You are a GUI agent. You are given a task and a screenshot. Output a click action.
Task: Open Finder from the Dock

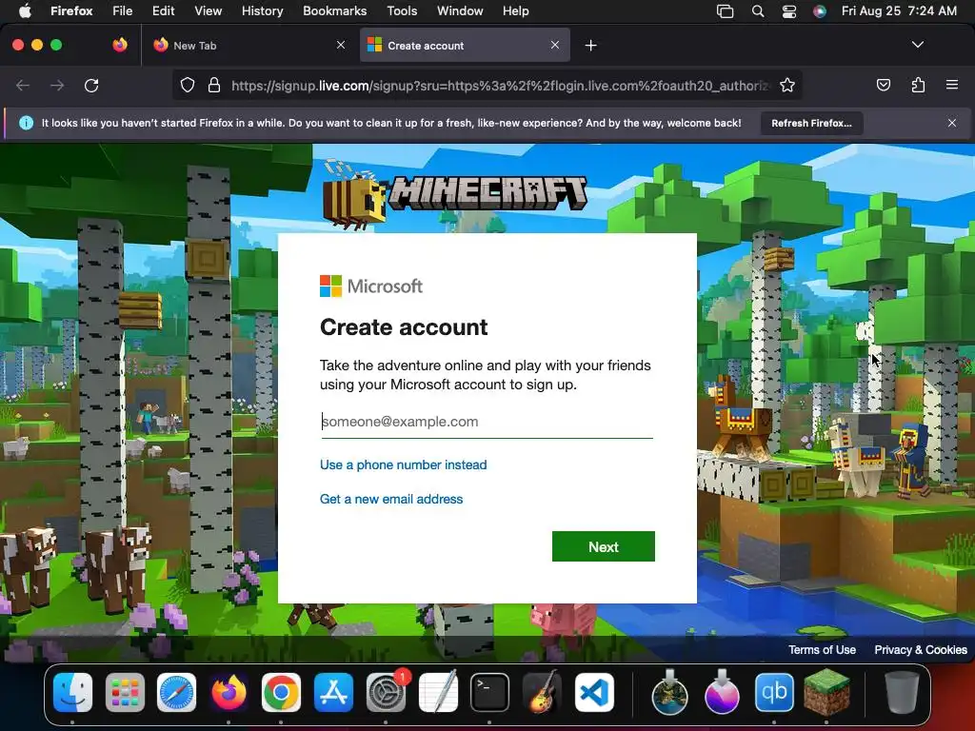click(x=72, y=692)
